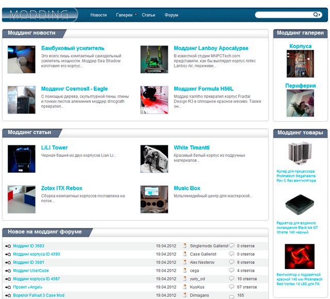
Task: Open forum topic Моддинг ID 3683
Action: 29,246
